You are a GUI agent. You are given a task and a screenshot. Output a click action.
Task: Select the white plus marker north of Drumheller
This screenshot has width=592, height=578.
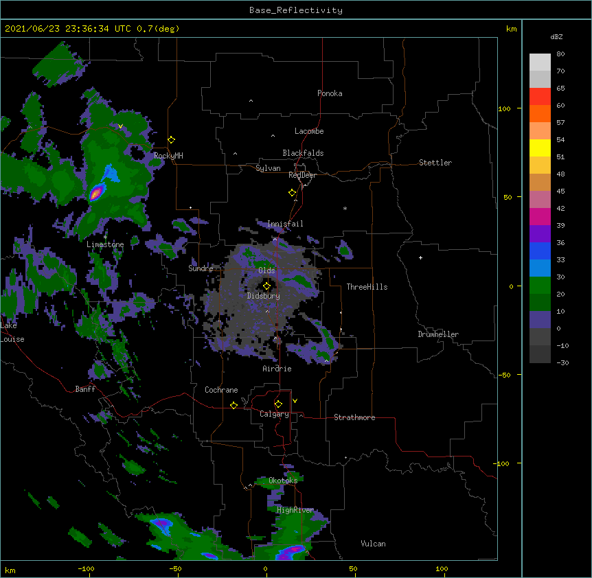coord(420,257)
